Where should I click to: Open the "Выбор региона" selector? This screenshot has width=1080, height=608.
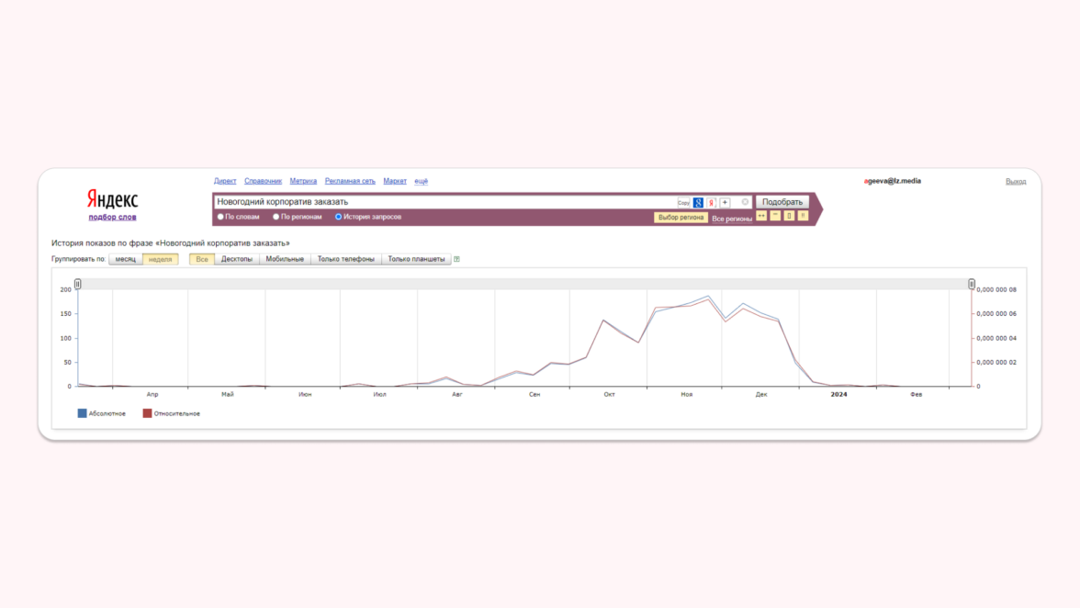click(681, 218)
